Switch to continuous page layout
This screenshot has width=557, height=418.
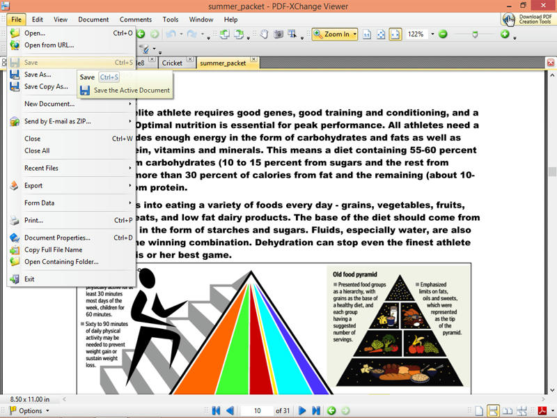(x=493, y=410)
